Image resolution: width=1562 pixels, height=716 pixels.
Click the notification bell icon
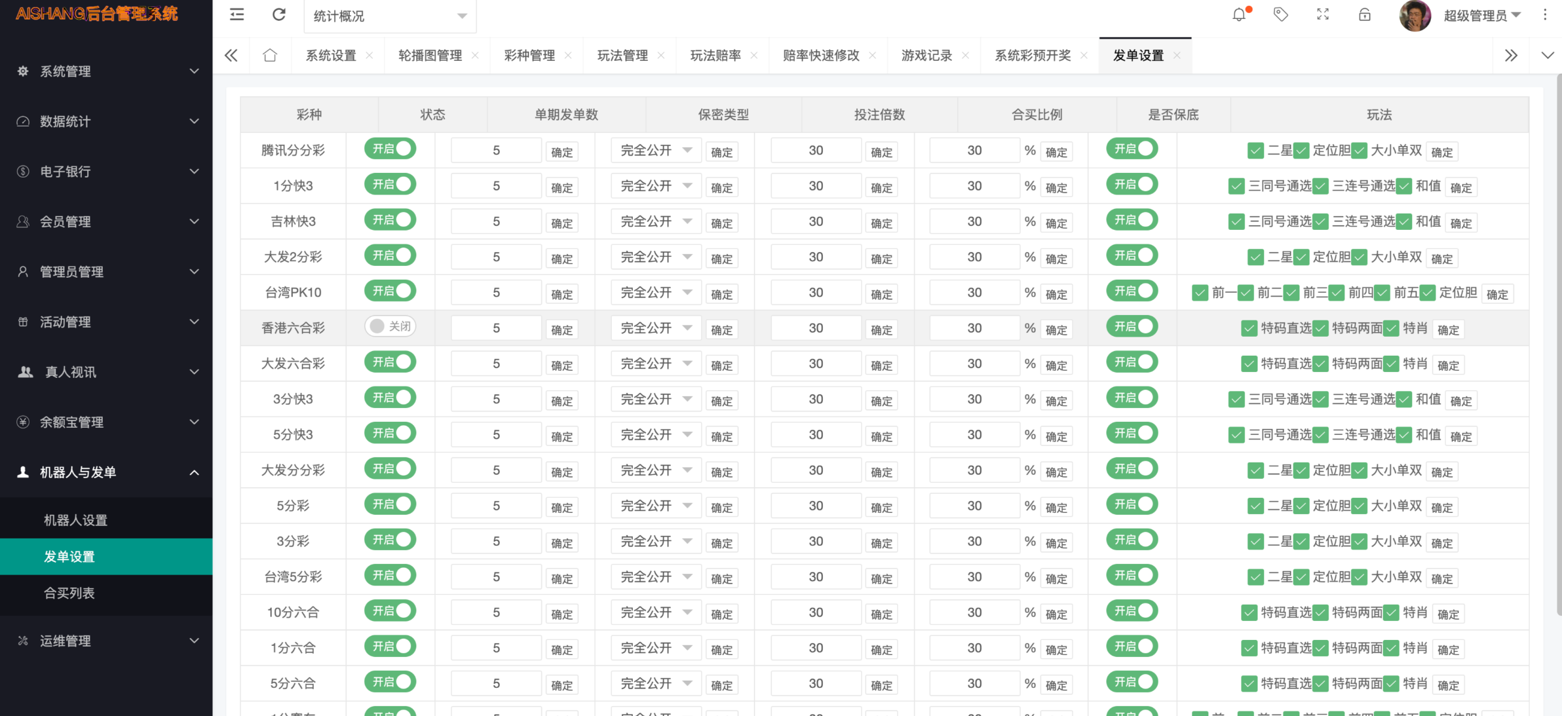(1238, 15)
